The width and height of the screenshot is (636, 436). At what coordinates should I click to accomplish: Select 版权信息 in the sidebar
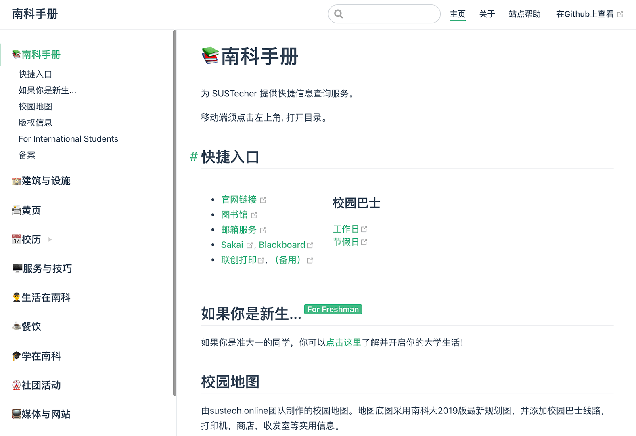click(x=36, y=123)
